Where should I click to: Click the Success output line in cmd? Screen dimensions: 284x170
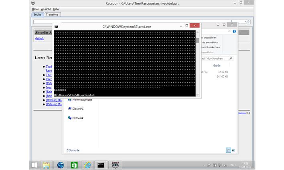(x=60, y=90)
